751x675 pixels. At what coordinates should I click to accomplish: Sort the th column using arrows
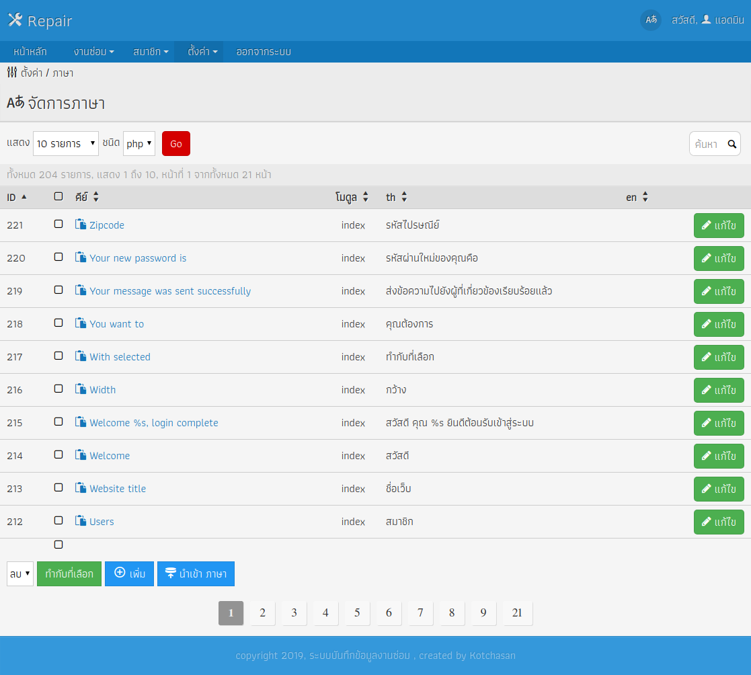pyautogui.click(x=404, y=197)
